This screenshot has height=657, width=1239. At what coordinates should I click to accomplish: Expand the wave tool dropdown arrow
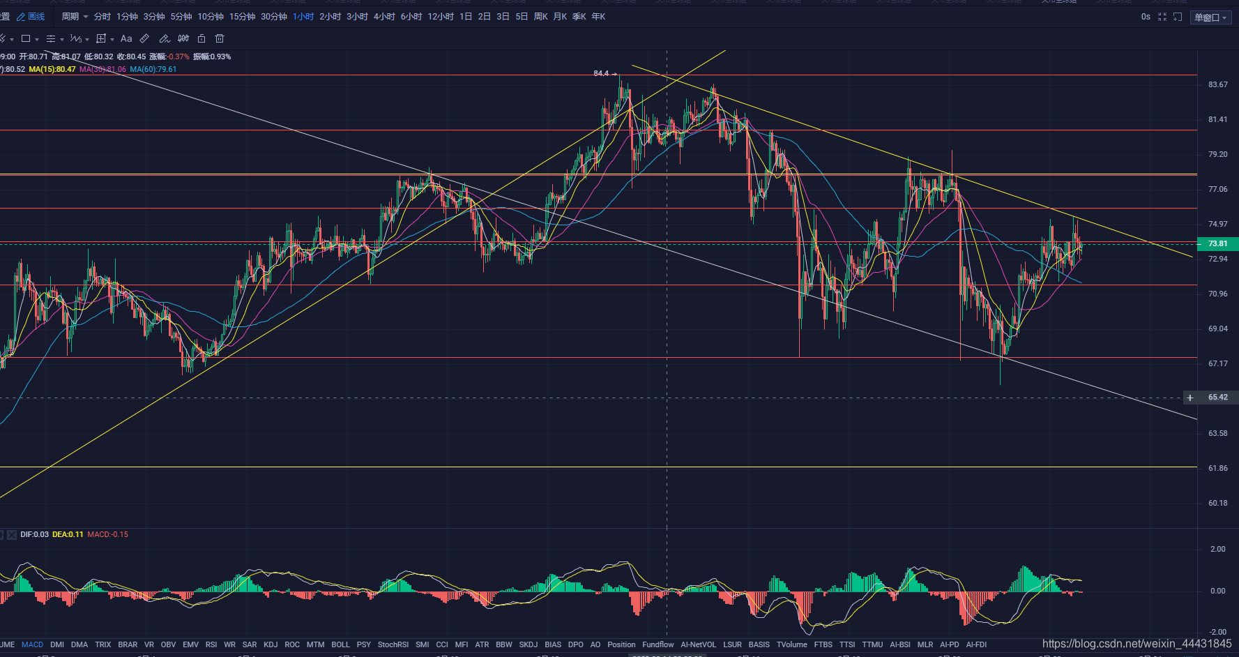click(x=87, y=39)
